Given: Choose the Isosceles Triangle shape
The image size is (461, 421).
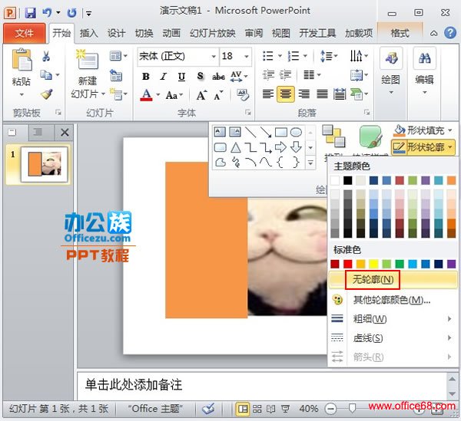Looking at the screenshot, I should (236, 147).
